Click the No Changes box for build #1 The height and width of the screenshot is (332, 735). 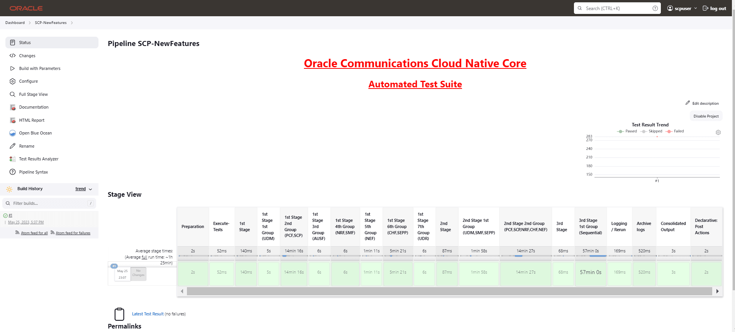point(138,274)
